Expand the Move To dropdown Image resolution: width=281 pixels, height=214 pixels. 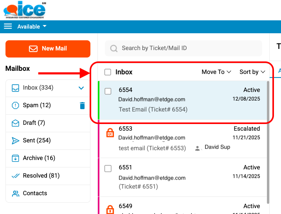pos(216,72)
